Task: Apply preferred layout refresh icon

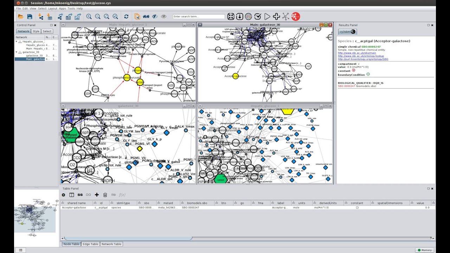Action: tap(126, 17)
